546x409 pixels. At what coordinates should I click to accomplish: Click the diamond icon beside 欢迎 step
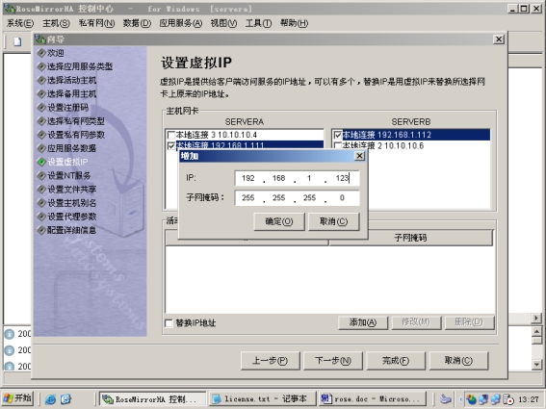click(x=41, y=53)
